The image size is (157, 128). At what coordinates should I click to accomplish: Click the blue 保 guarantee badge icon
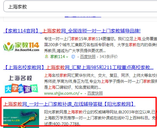pos(73,57)
